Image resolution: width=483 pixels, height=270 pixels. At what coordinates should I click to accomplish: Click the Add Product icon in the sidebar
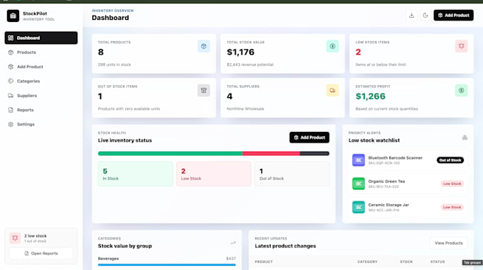pyautogui.click(x=11, y=67)
